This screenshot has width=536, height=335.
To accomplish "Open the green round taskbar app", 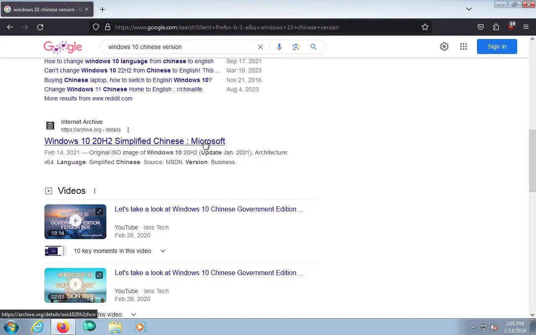I will (x=89, y=327).
